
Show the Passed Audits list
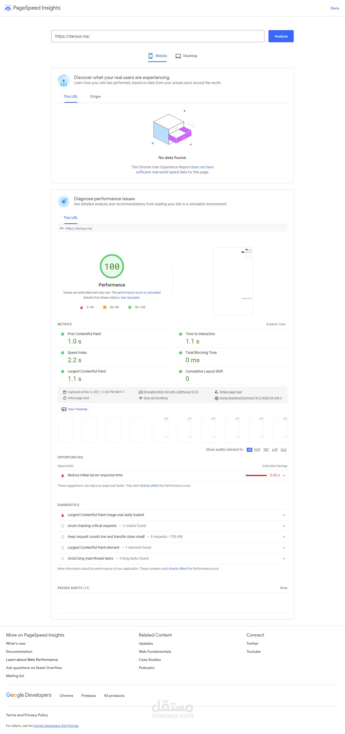click(x=283, y=588)
